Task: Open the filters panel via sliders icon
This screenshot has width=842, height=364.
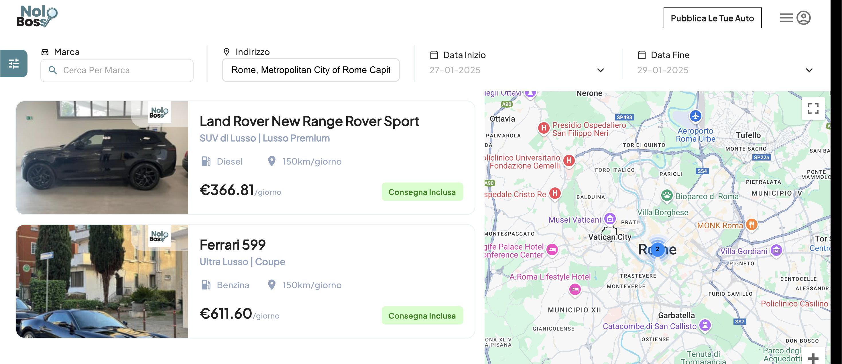Action: pos(14,63)
